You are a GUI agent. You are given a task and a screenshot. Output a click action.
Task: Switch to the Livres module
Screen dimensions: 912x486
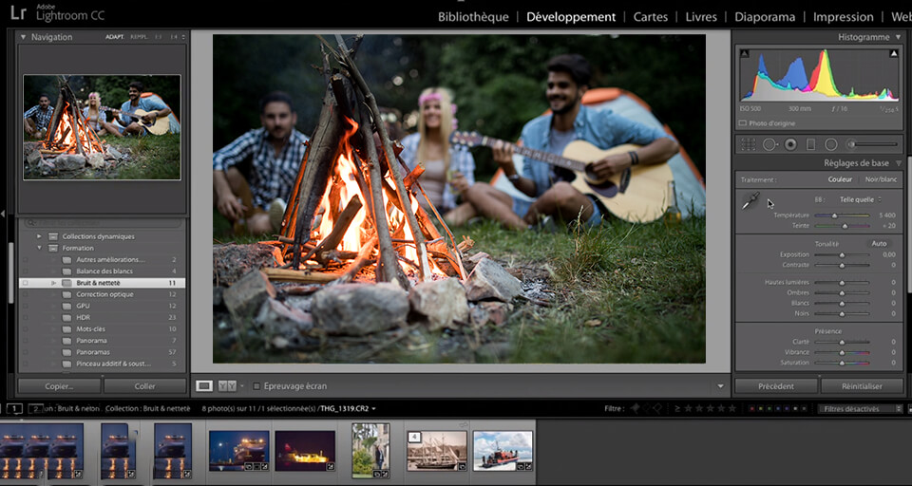point(701,17)
